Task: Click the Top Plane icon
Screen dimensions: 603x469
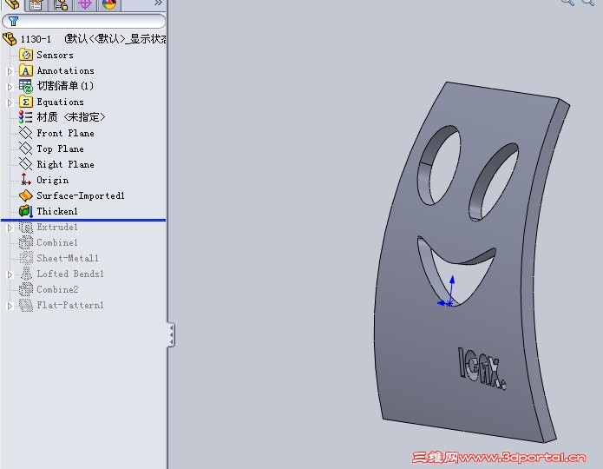Action: pos(26,149)
